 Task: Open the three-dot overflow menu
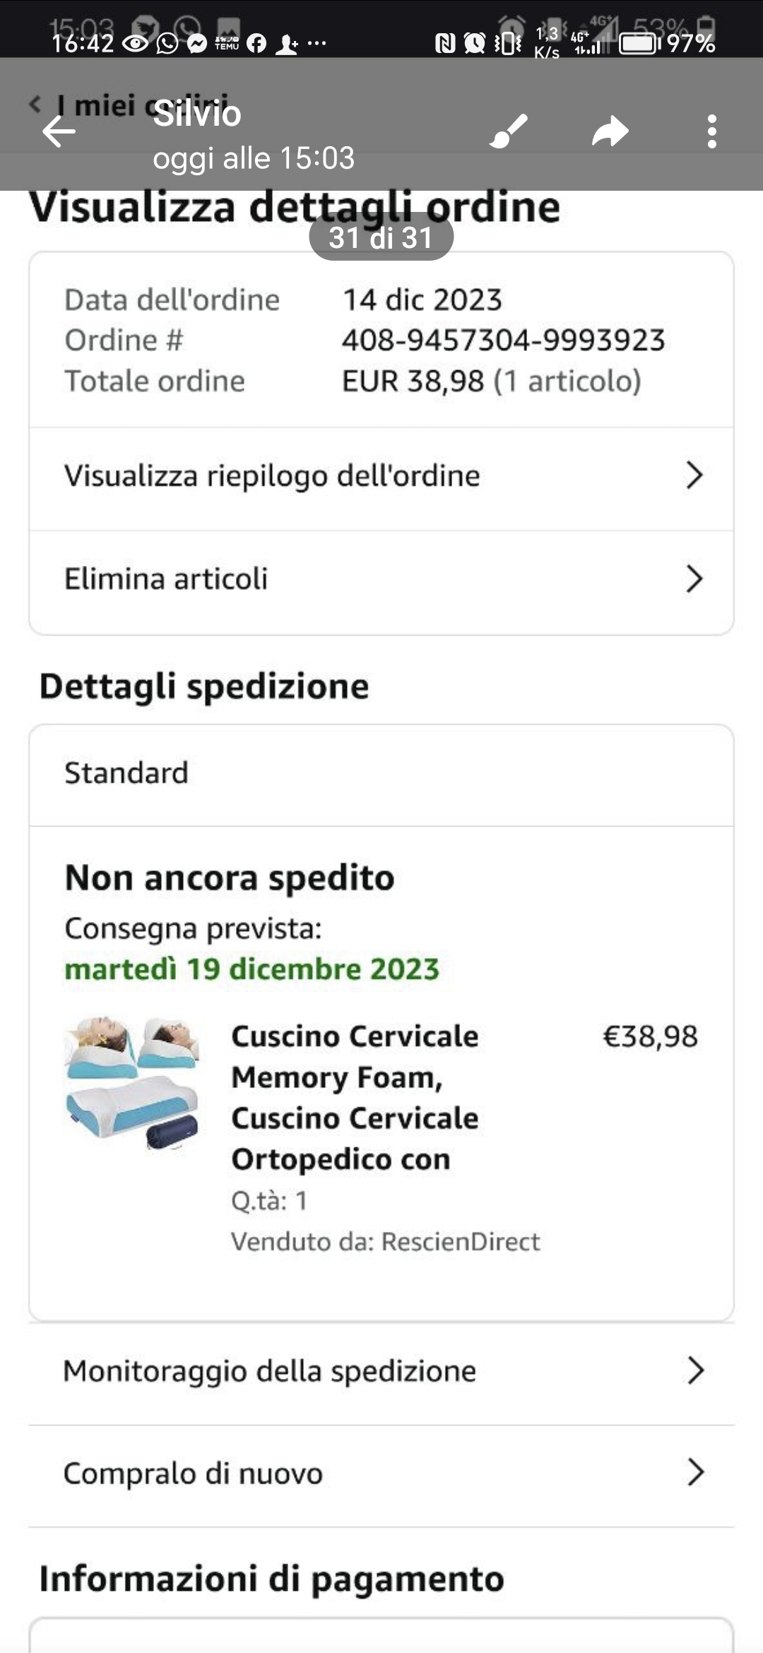712,131
